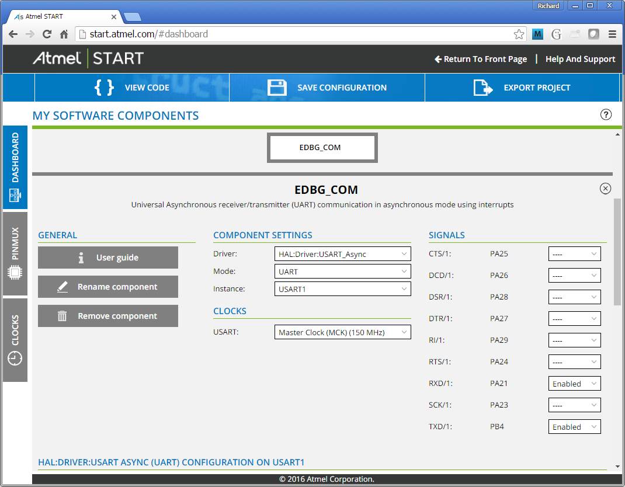Click the browser forward arrow
The width and height of the screenshot is (625, 487).
click(x=30, y=34)
